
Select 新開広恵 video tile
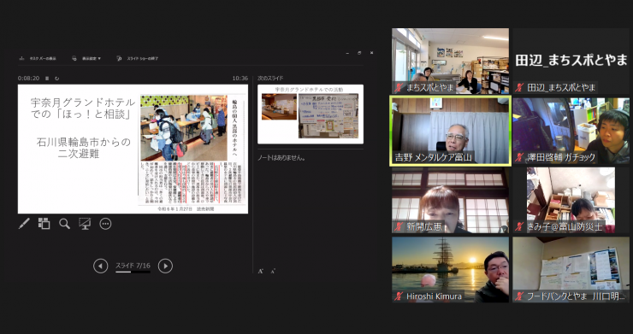(450, 201)
